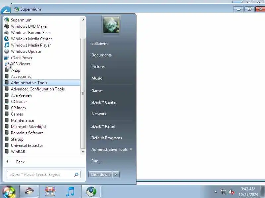Expand the Shut down options arrow
The image size is (265, 198).
pos(116,175)
